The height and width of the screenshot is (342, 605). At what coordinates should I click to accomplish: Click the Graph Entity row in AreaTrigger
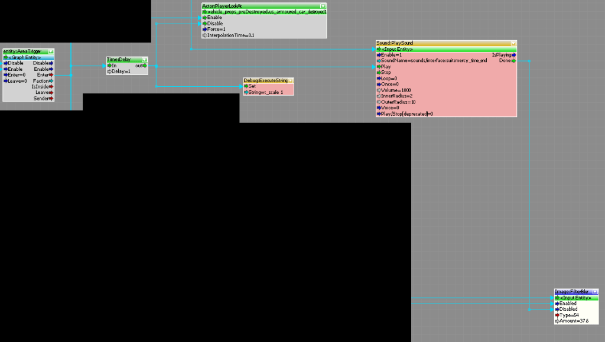[x=28, y=57]
